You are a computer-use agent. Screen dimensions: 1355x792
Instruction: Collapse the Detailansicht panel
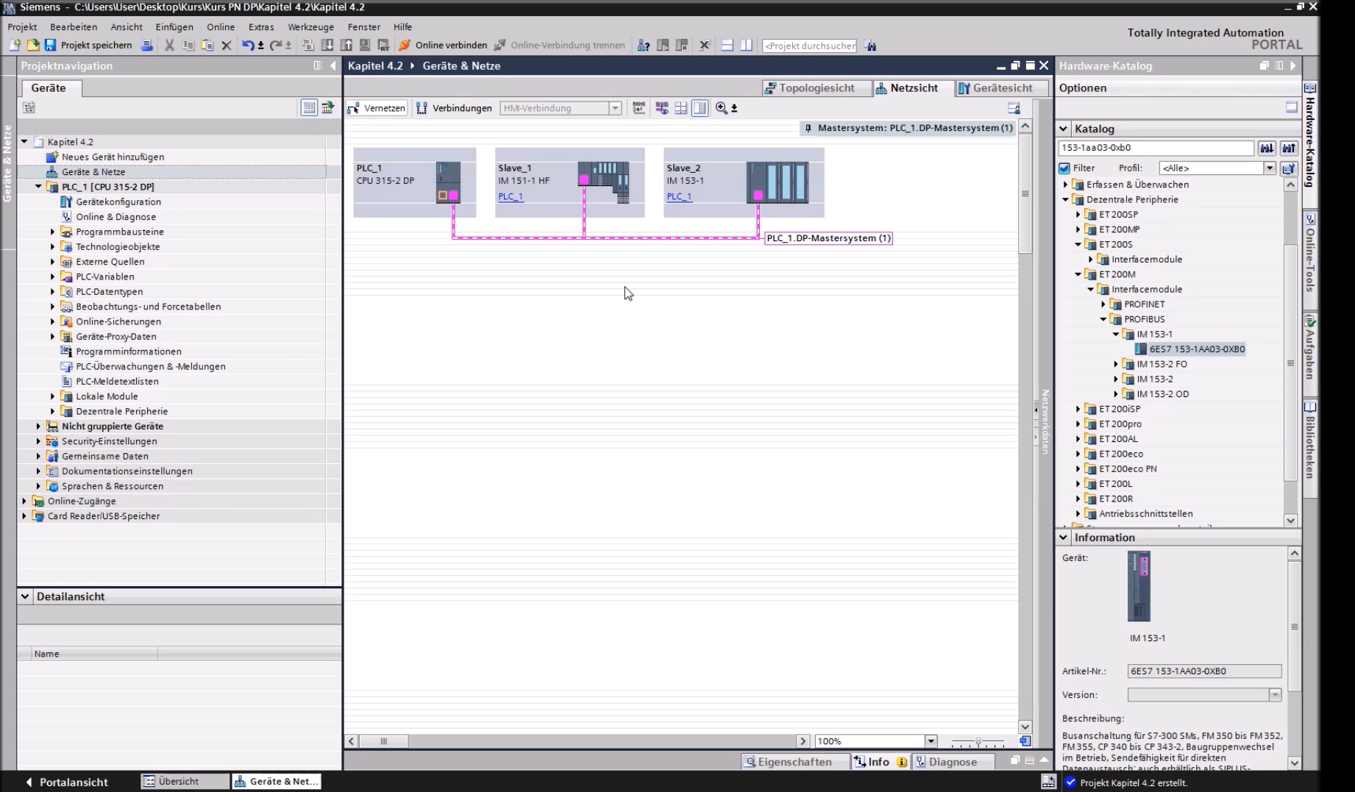tap(25, 596)
